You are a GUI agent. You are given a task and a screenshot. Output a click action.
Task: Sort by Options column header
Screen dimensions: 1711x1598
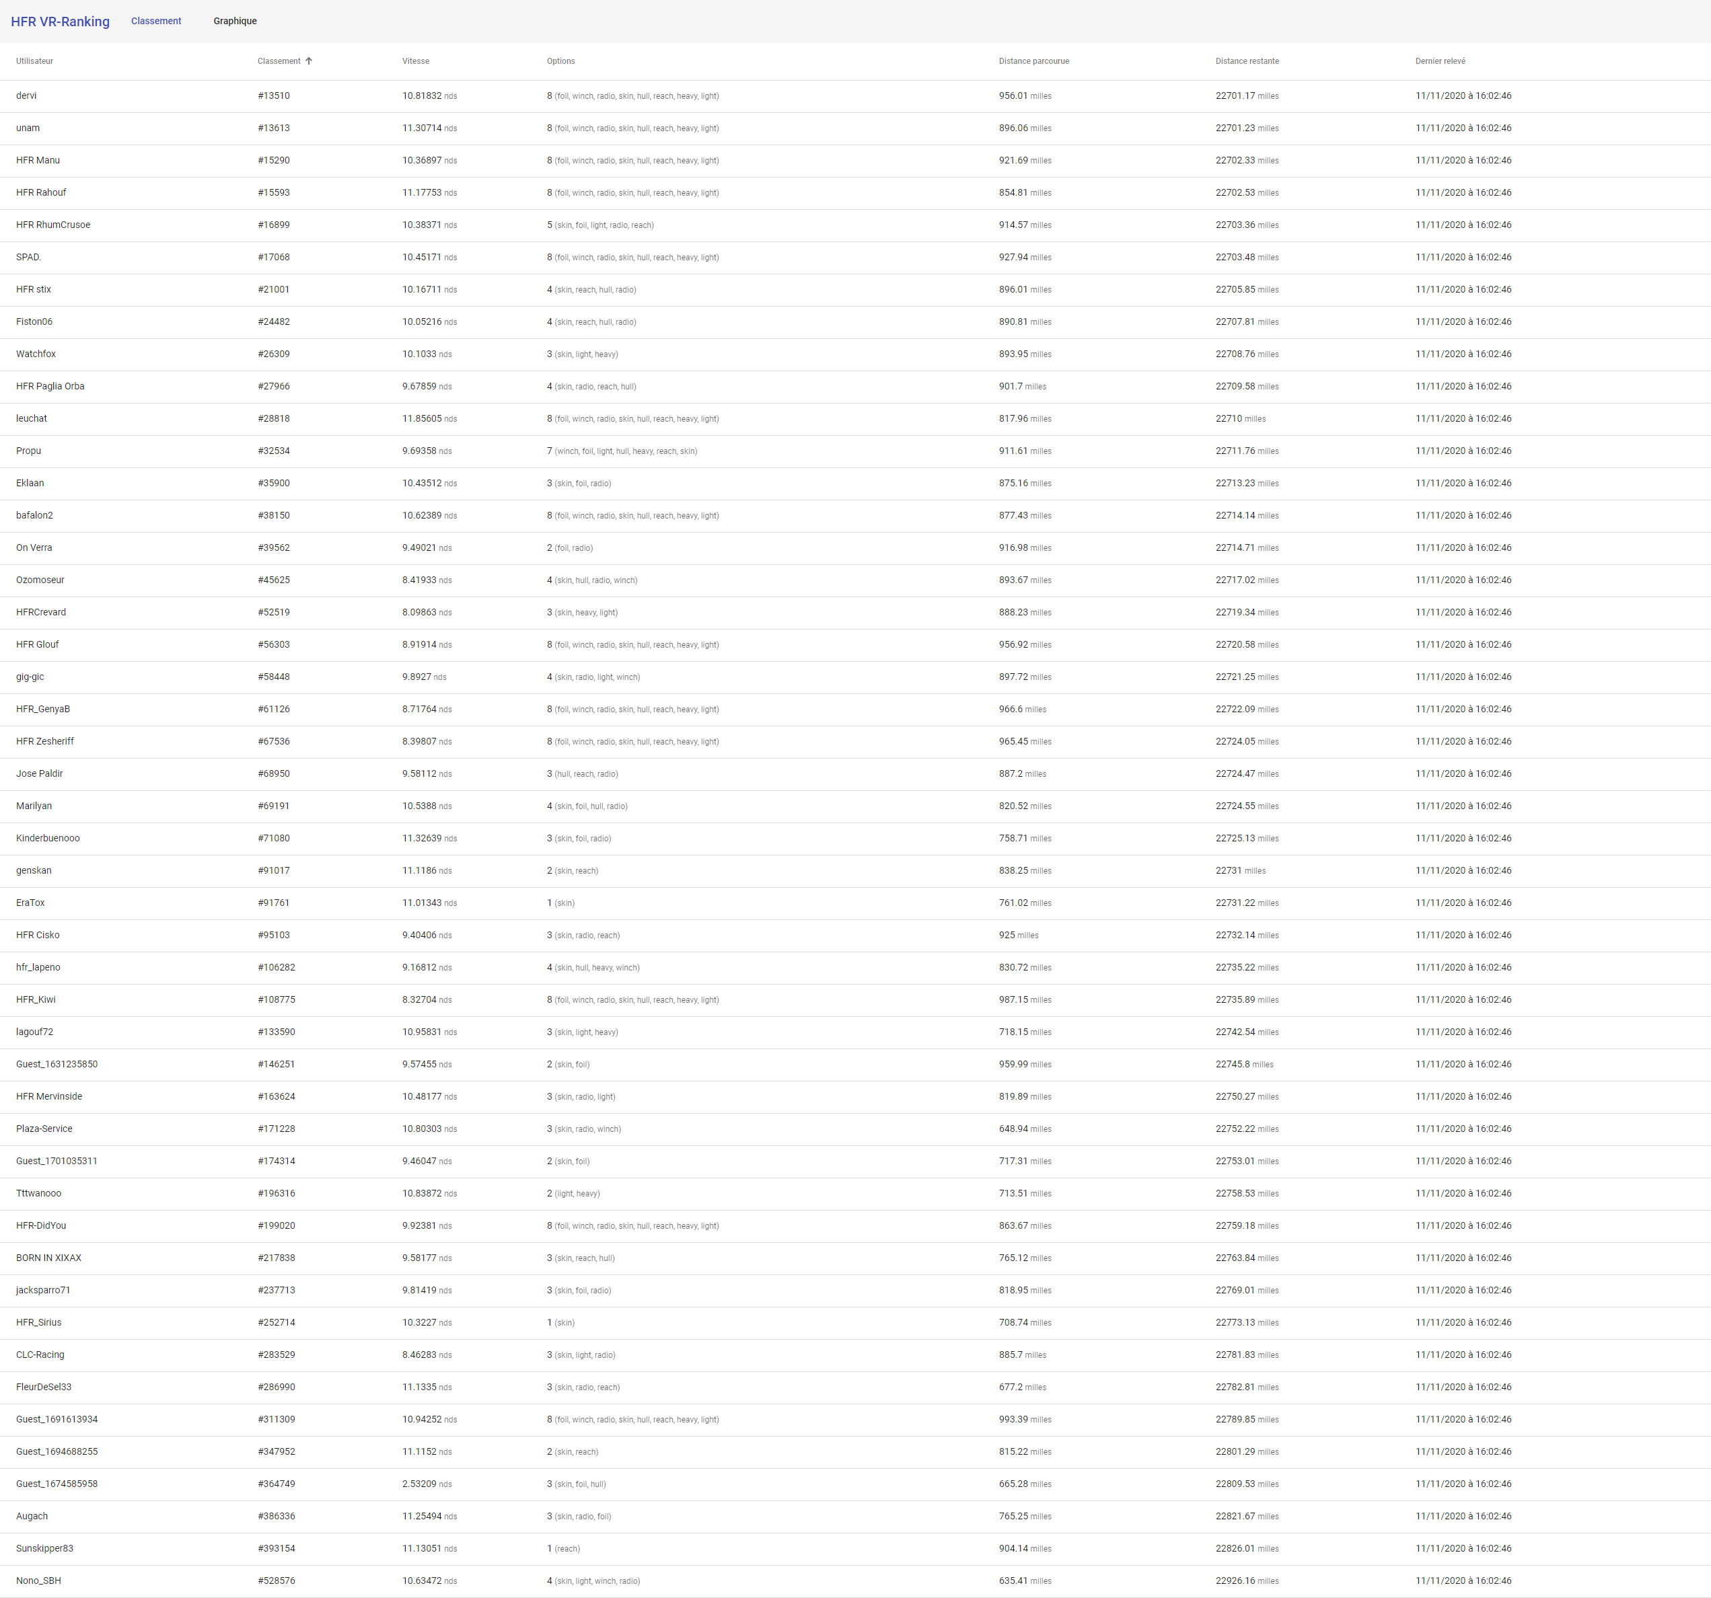click(560, 61)
